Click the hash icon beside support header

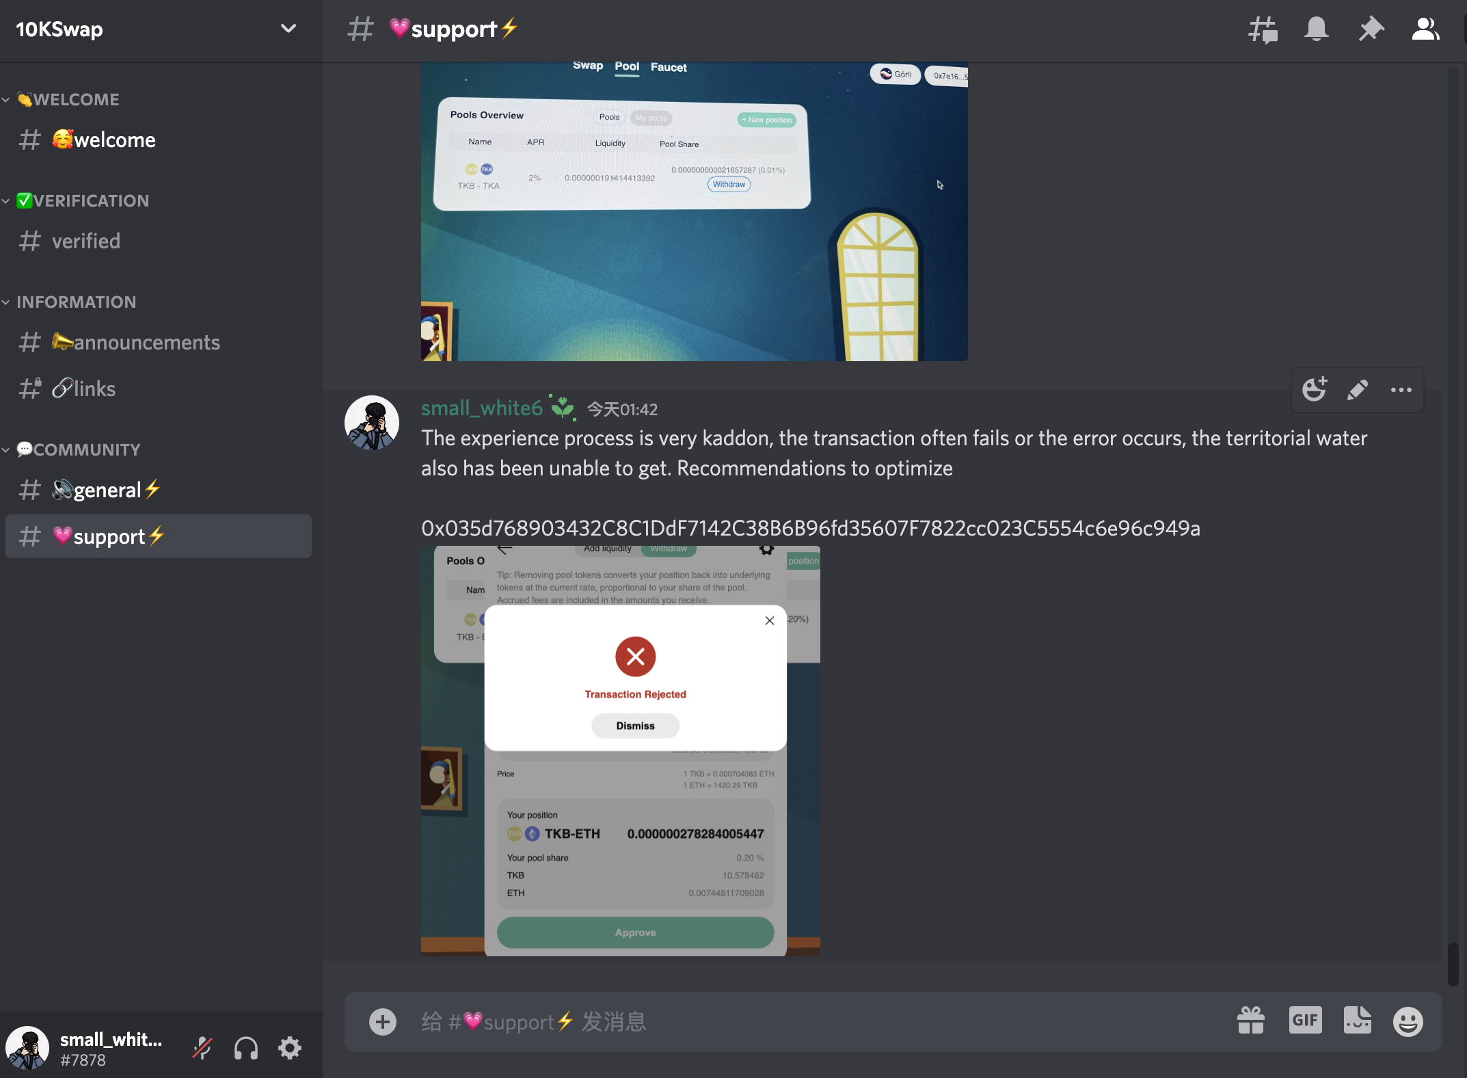pos(360,29)
